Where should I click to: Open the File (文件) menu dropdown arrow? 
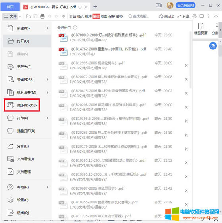20,16
